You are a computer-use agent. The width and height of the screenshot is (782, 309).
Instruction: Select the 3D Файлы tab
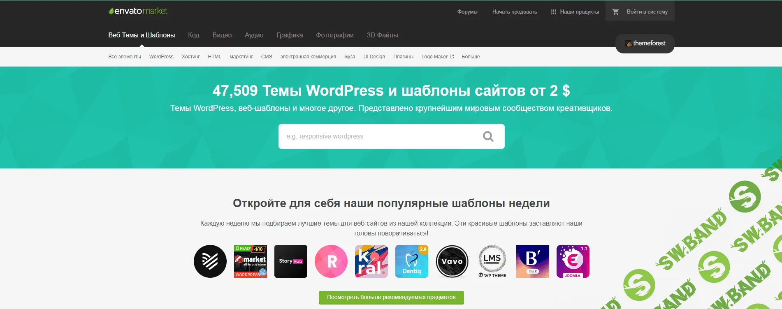[x=383, y=35]
